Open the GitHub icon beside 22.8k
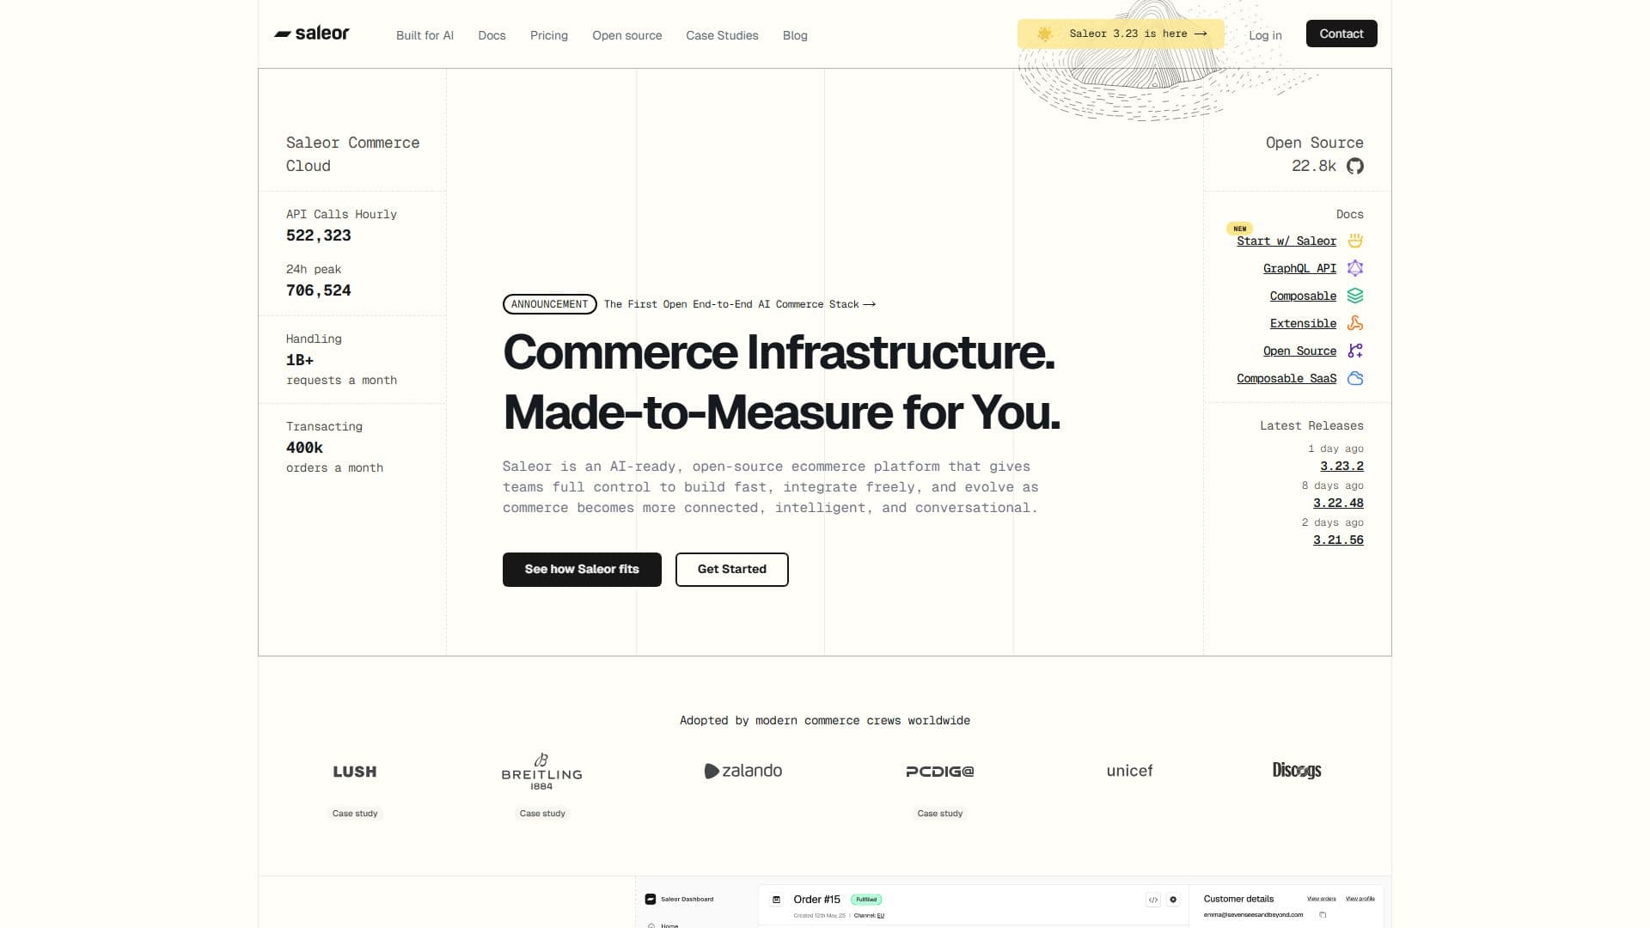The width and height of the screenshot is (1650, 928). (x=1355, y=166)
